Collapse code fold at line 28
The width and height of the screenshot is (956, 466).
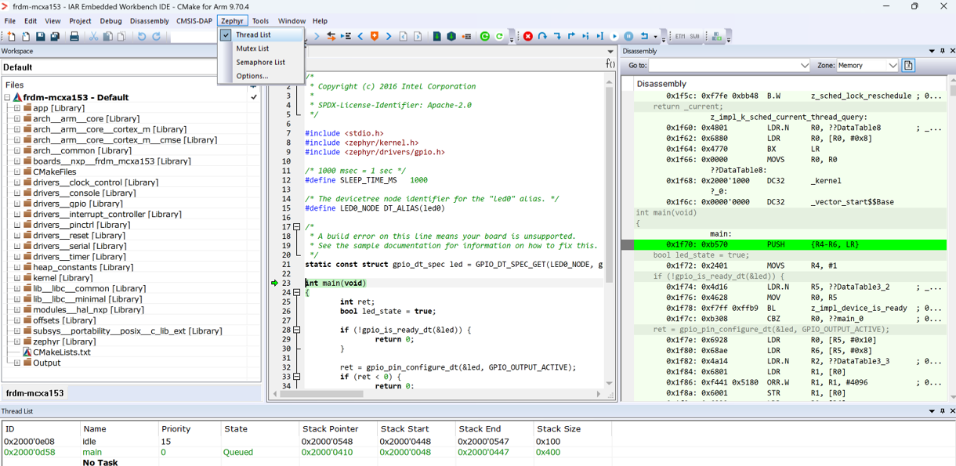point(296,330)
